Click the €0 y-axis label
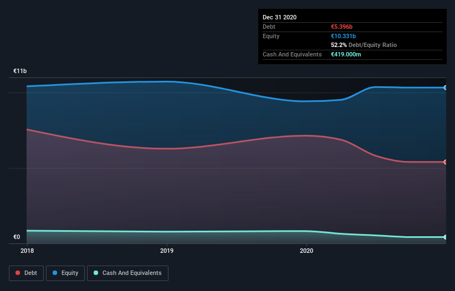The height and width of the screenshot is (291, 455). [17, 237]
